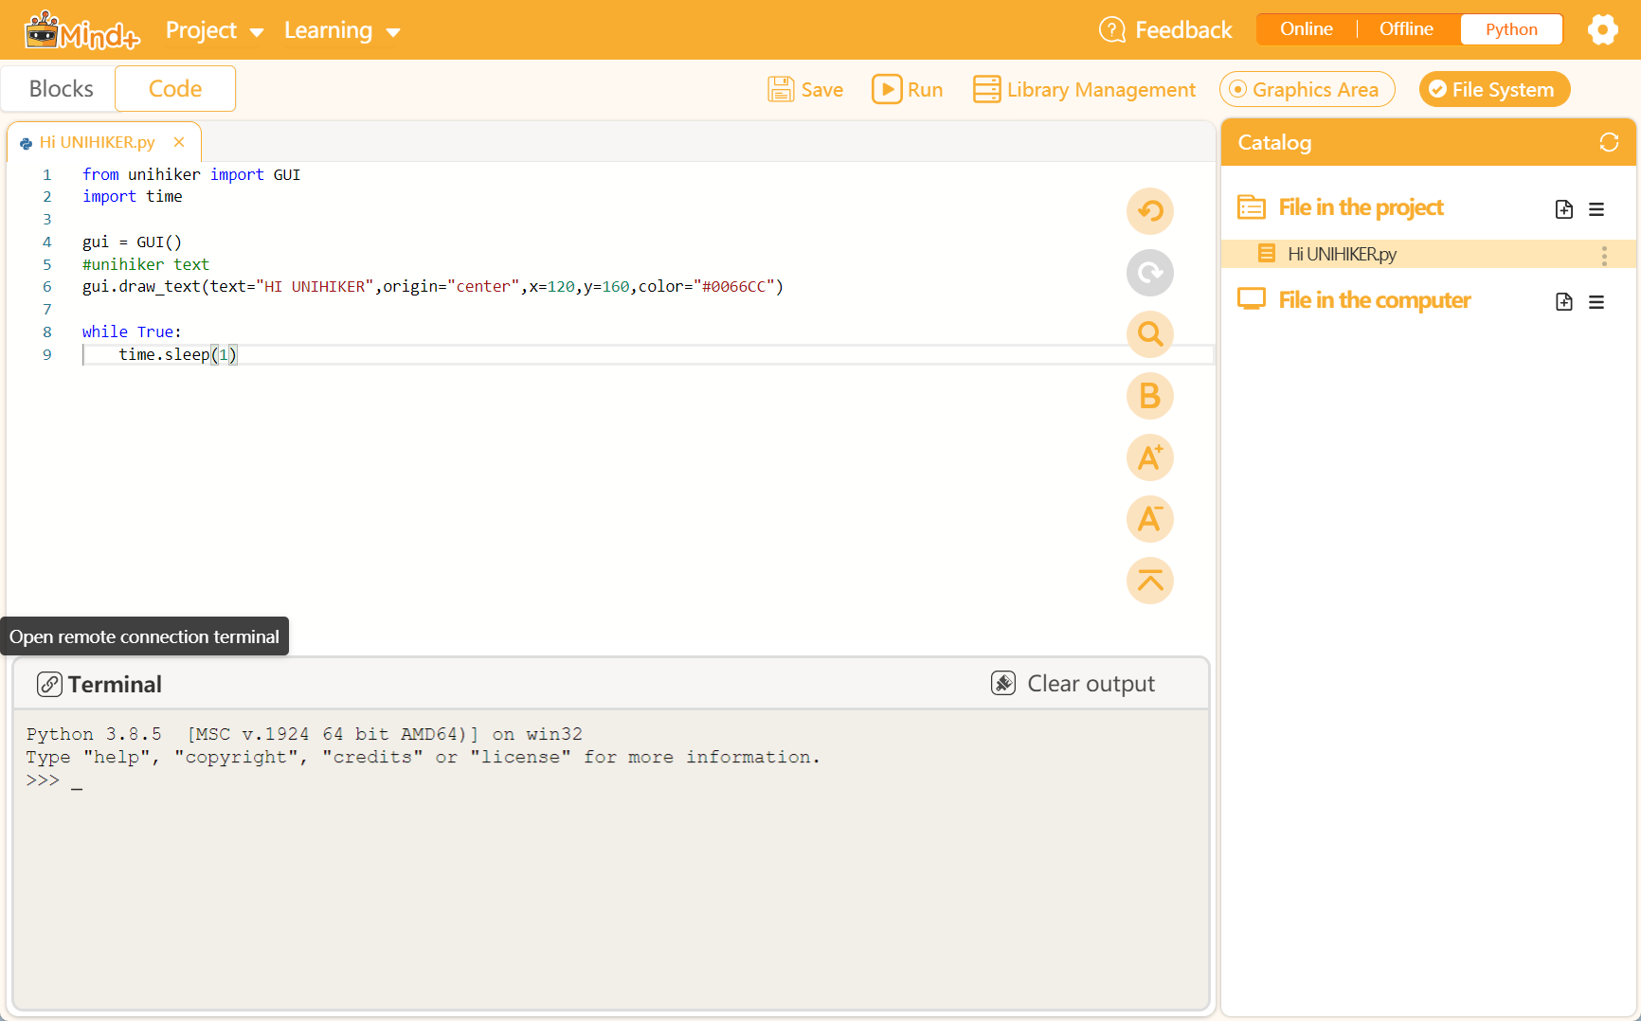Open Library Management

pyautogui.click(x=1083, y=89)
